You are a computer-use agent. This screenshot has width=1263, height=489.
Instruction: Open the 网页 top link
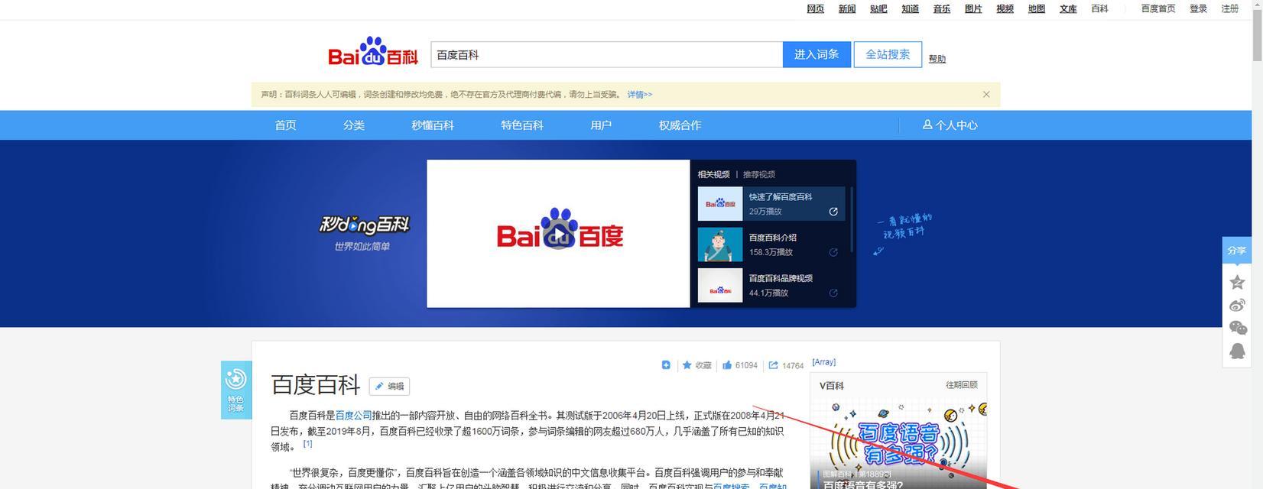click(816, 9)
